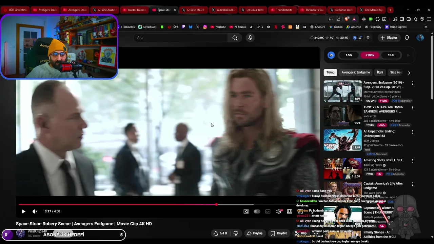Click the search magnifier button
This screenshot has width=434, height=244.
tap(235, 38)
